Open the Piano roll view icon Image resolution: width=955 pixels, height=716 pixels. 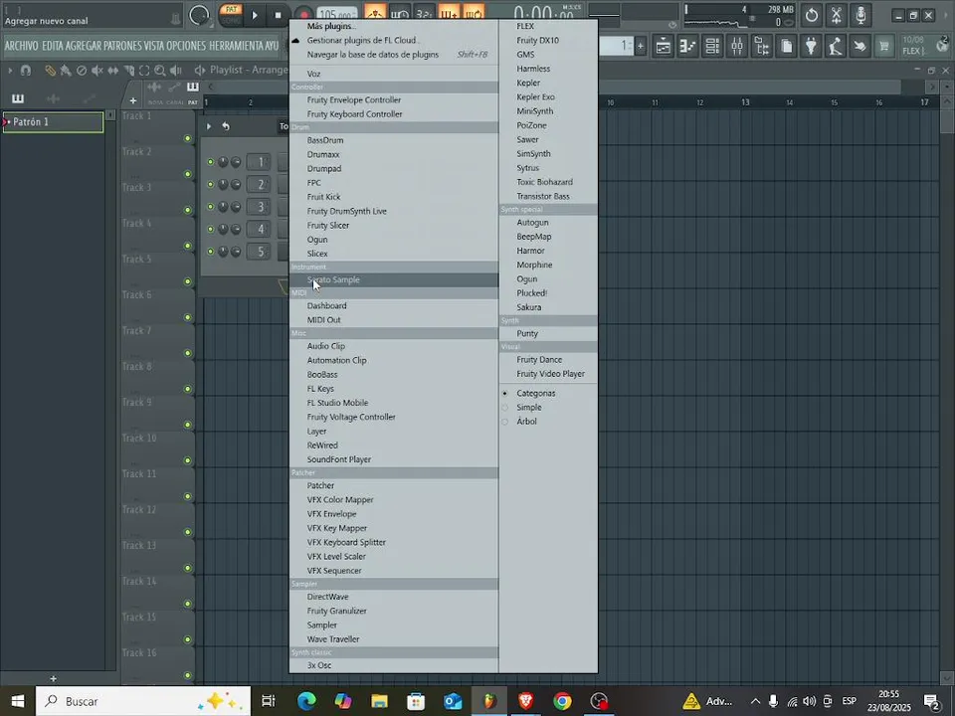(687, 47)
